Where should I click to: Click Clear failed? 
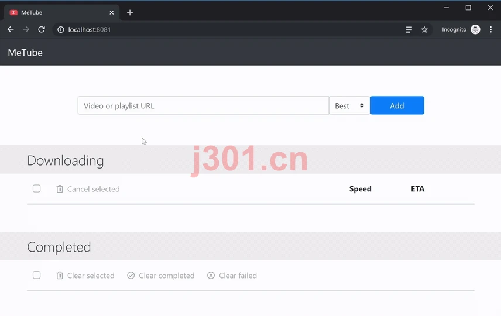pos(232,276)
